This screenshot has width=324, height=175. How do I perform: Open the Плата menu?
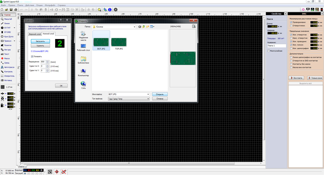[x=20, y=5]
